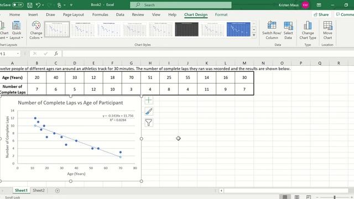Open Ribbon Display Options icon

pos(319,5)
